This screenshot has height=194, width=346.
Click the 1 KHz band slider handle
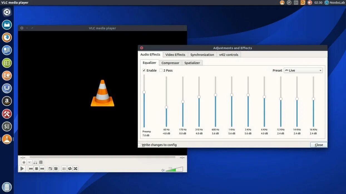coord(232,95)
